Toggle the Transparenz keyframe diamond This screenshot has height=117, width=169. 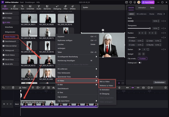(164, 28)
